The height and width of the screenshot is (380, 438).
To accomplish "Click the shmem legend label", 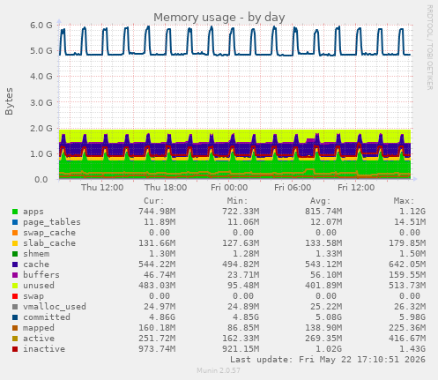I will (36, 254).
